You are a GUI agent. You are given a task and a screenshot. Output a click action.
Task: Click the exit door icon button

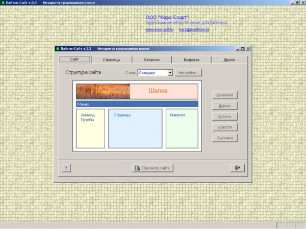tap(237, 168)
